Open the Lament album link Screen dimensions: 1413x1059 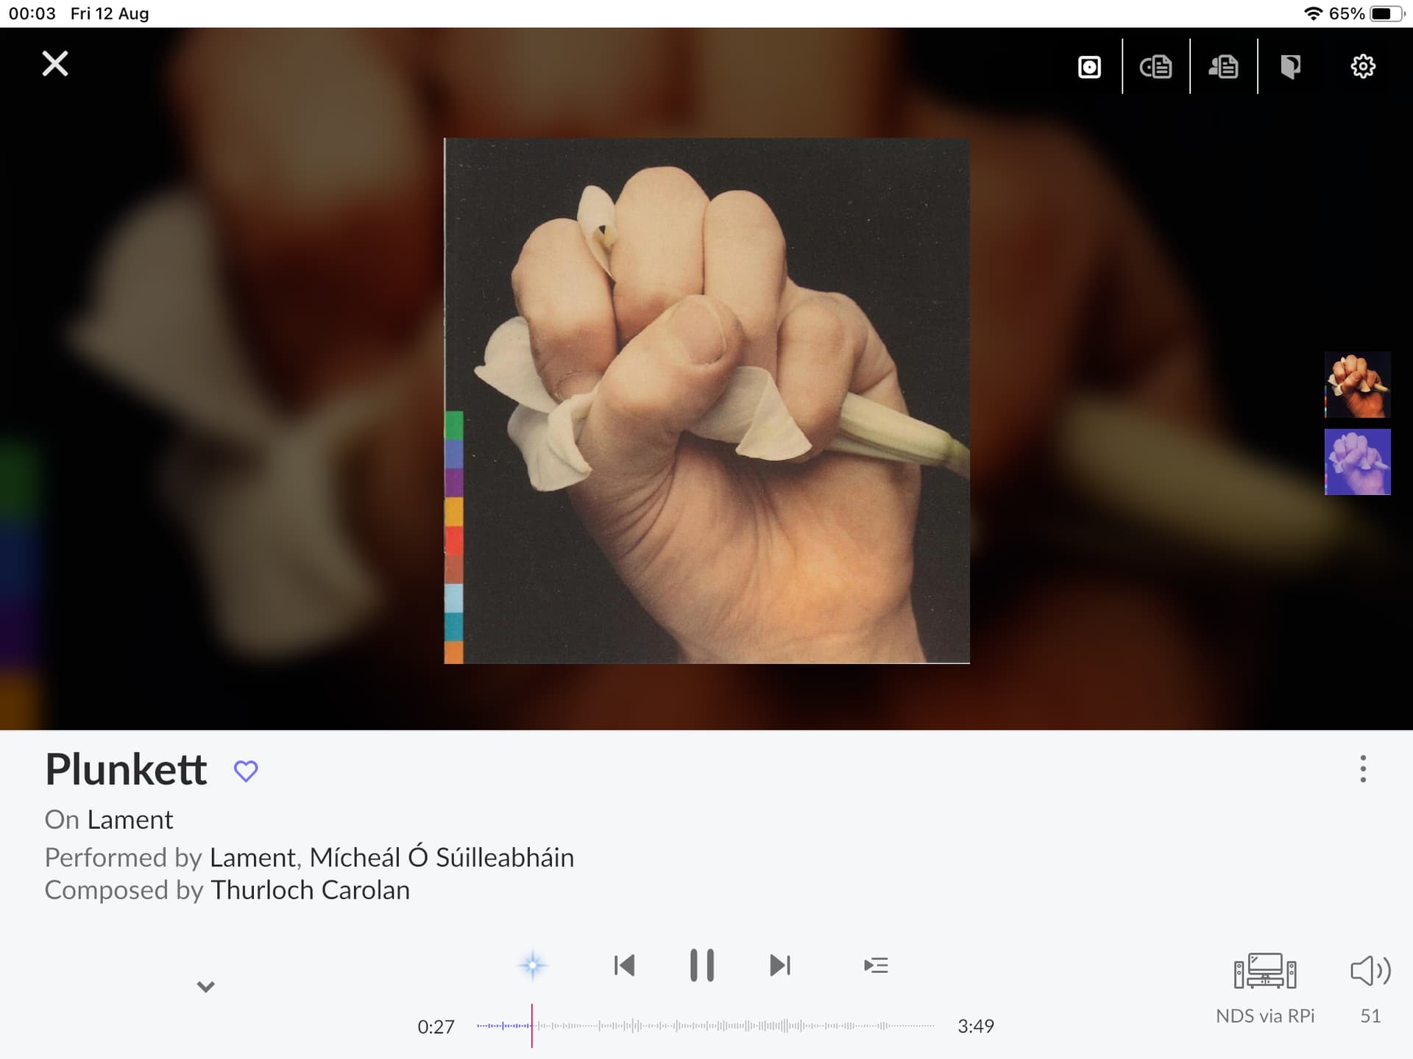[x=130, y=820]
